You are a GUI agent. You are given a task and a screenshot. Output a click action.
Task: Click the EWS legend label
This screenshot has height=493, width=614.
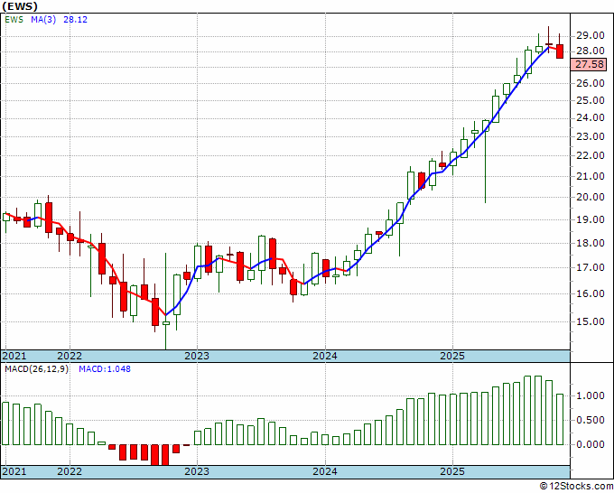click(14, 20)
